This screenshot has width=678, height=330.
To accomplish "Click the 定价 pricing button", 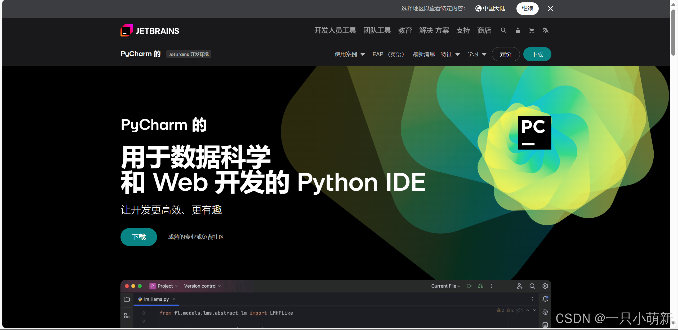I will (x=506, y=54).
